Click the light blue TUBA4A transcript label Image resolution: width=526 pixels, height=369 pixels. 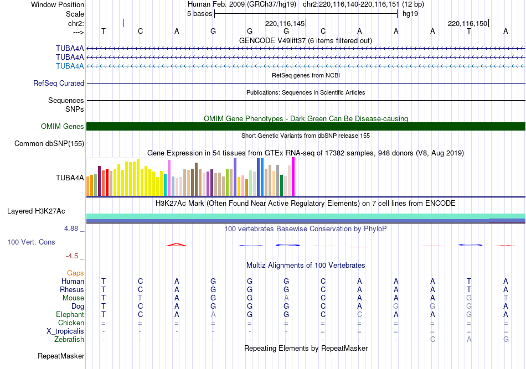click(70, 66)
